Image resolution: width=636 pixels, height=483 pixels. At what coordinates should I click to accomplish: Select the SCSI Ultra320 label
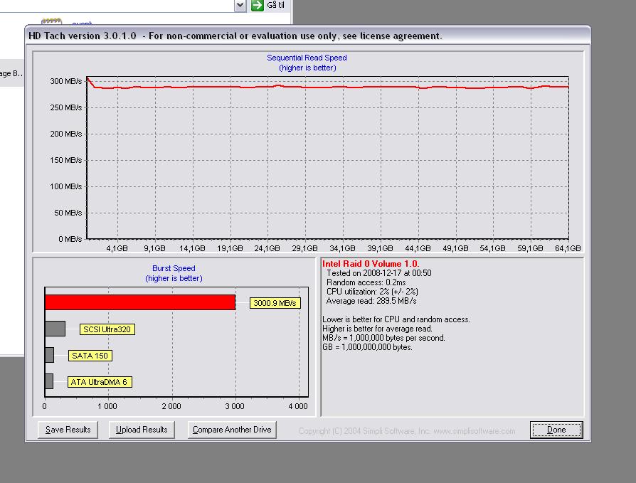coord(107,329)
